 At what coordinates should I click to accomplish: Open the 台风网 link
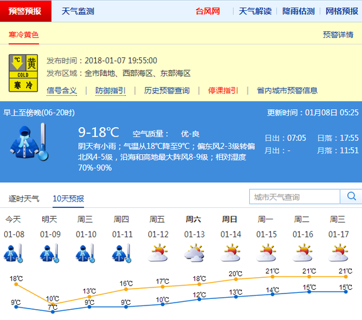208,11
